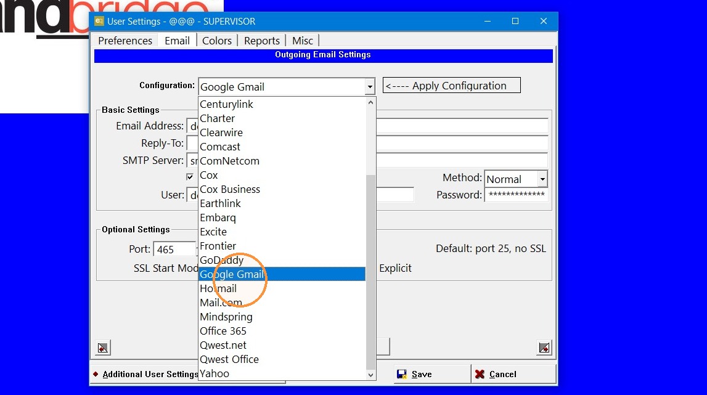This screenshot has height=395, width=707.
Task: Click the dropdown list scroll up arrow
Action: [x=370, y=102]
